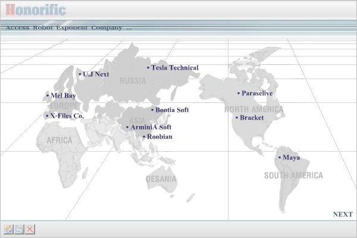Select Paraselive in North America
This screenshot has height=238, width=357.
255,93
